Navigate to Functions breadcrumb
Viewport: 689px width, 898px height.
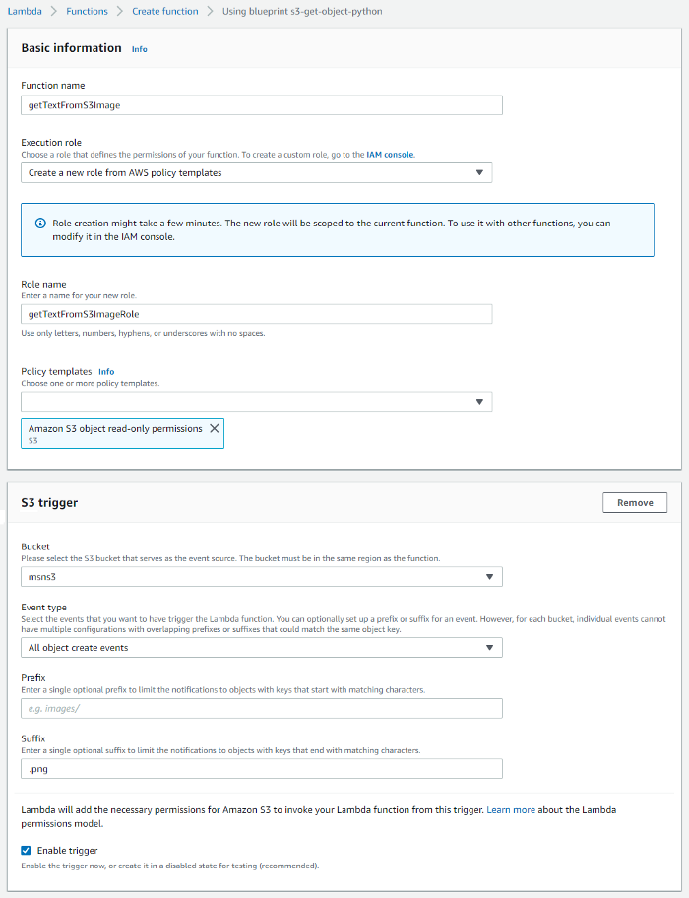[x=87, y=12]
